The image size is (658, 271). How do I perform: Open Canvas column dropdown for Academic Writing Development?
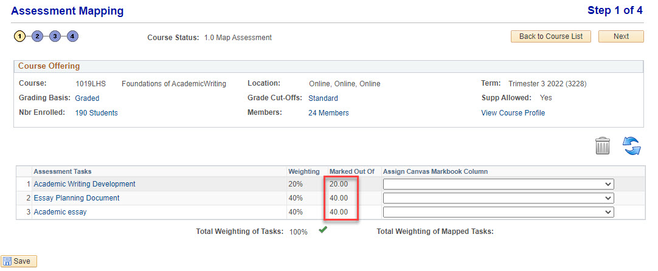pyautogui.click(x=497, y=184)
